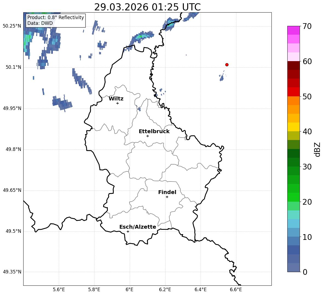Screen dimensions: 324x295
Task: Click the colorbar tick label 30
Action: [x=307, y=167]
